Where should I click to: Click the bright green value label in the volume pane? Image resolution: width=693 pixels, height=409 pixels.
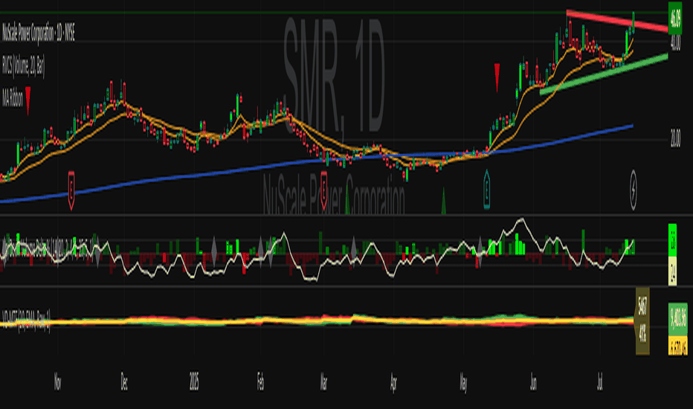pyautogui.click(x=673, y=240)
